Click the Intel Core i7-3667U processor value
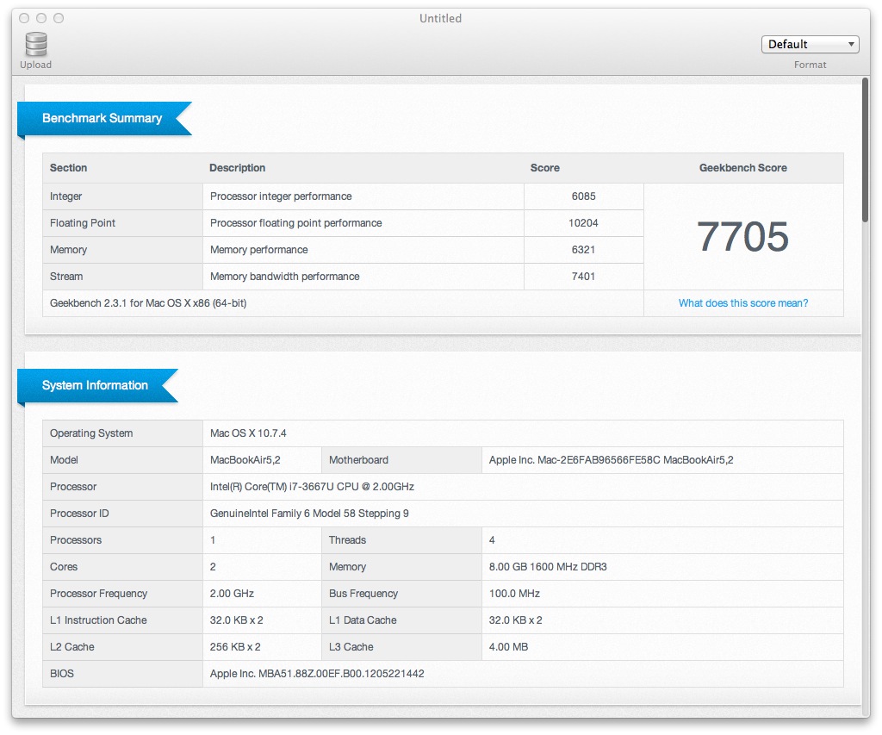 point(312,487)
